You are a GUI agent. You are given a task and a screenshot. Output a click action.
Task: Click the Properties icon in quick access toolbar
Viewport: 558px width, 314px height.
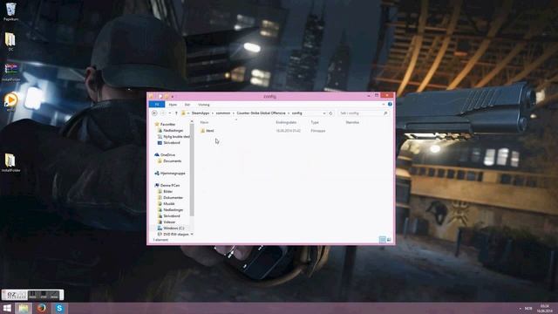click(x=160, y=96)
